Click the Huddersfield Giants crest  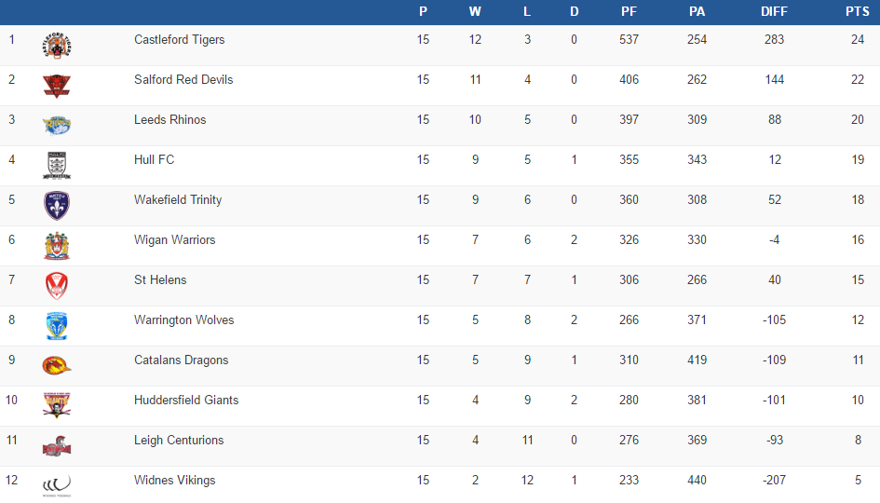point(57,405)
